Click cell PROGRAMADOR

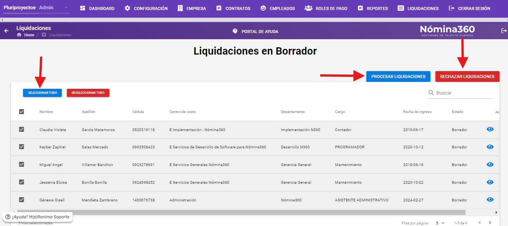pos(350,147)
